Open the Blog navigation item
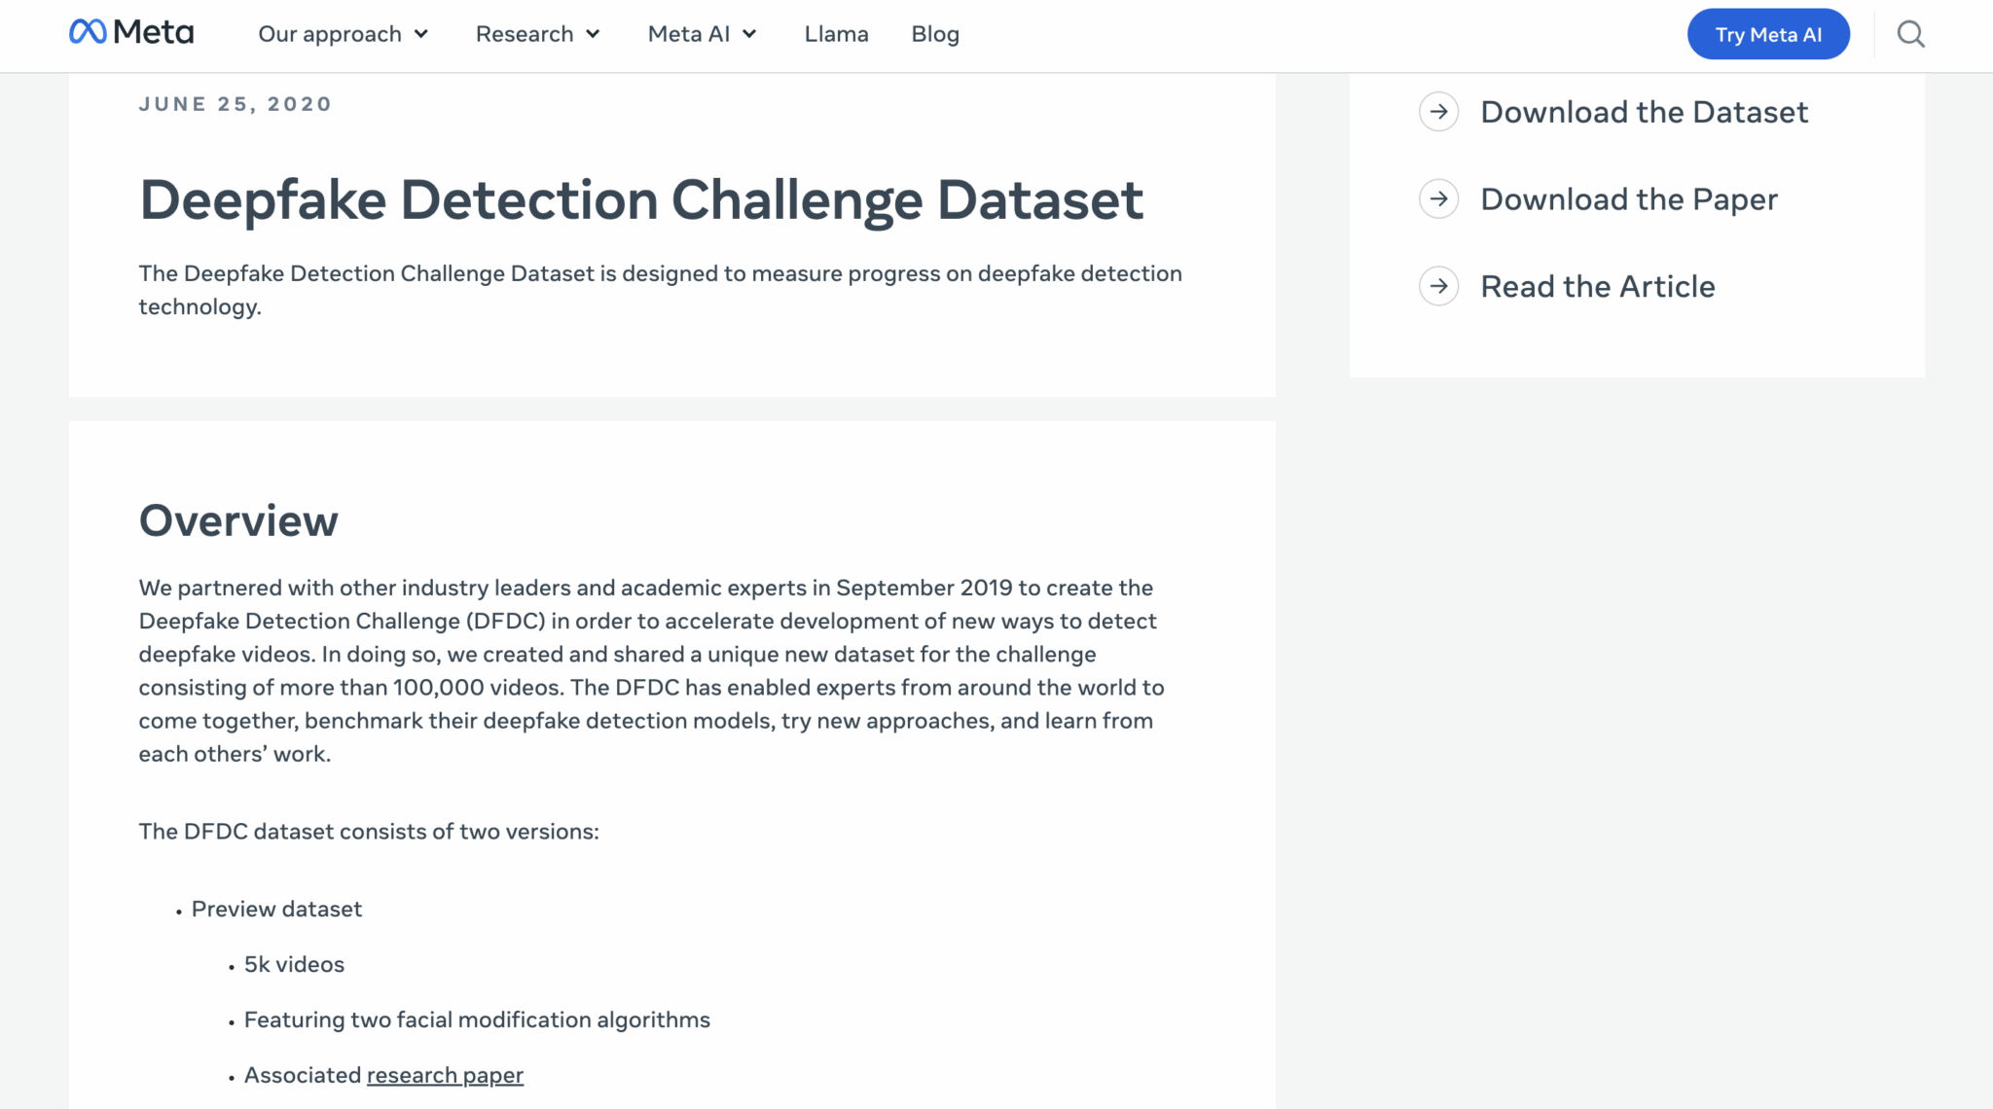The width and height of the screenshot is (1993, 1109). 934,34
